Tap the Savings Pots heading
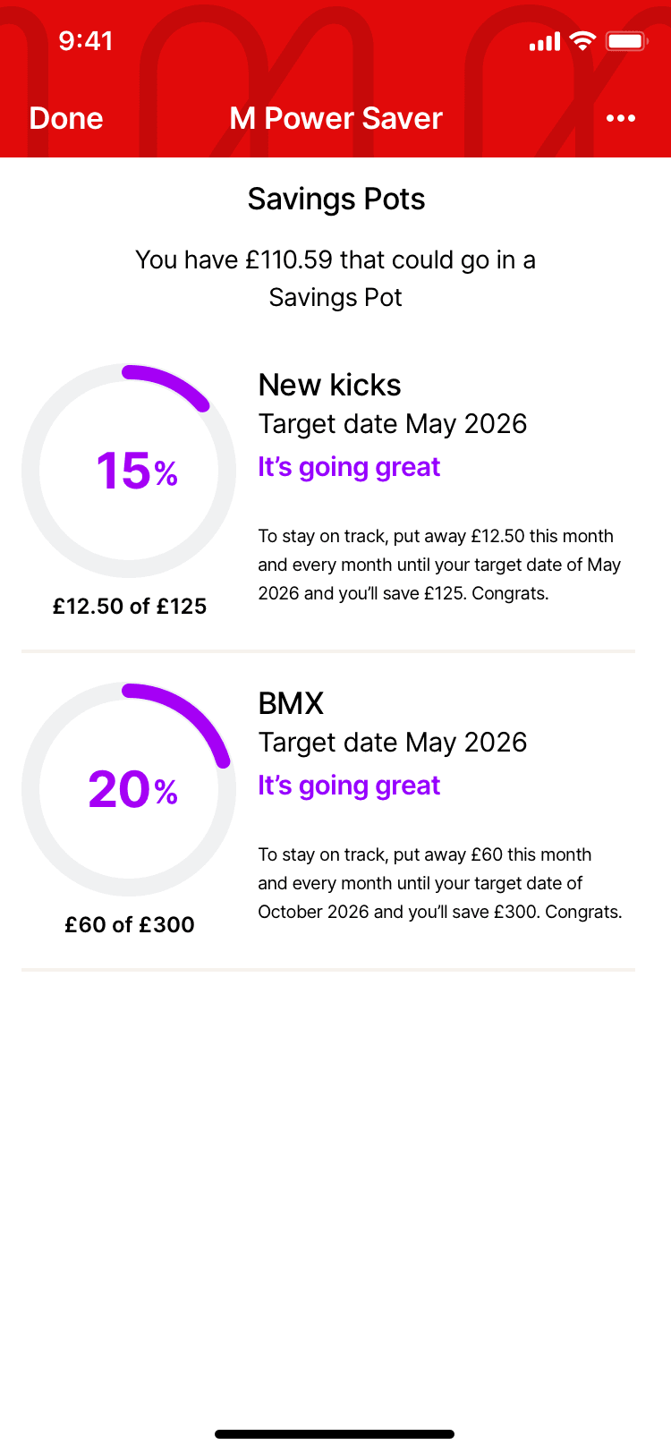This screenshot has height=1453, width=671. click(x=335, y=199)
